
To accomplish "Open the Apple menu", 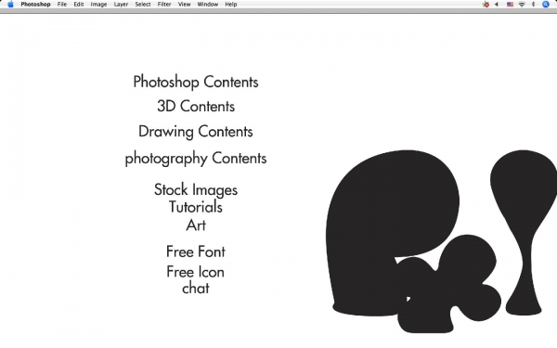I will point(10,5).
